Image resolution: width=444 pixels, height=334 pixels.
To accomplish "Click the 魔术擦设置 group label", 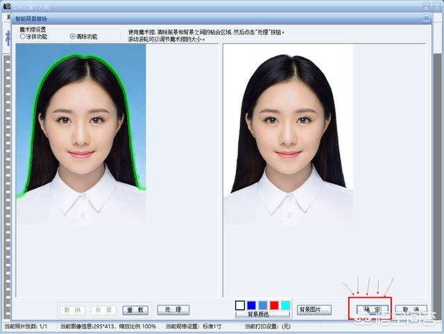I will pyautogui.click(x=33, y=29).
